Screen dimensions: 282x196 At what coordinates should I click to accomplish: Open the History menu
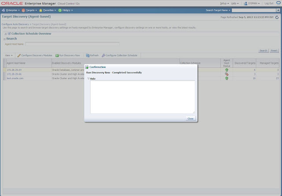66,10
